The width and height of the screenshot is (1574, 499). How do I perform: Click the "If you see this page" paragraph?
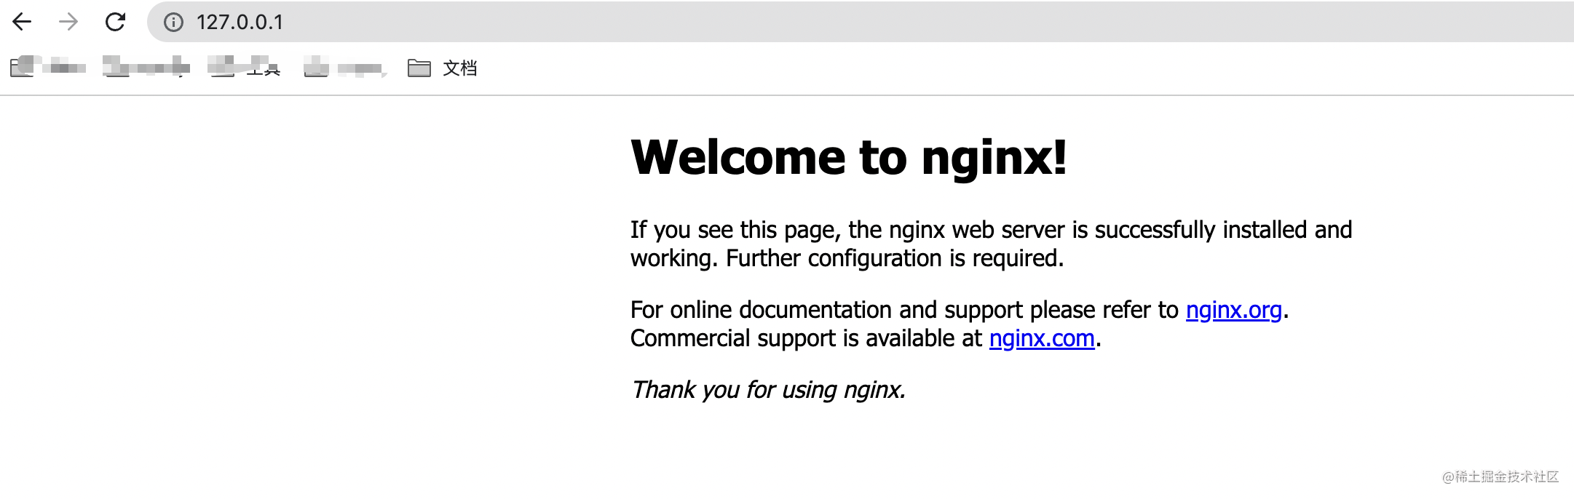pos(990,230)
